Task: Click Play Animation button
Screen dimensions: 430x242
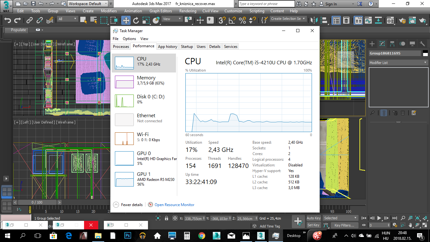Action: pos(379,218)
